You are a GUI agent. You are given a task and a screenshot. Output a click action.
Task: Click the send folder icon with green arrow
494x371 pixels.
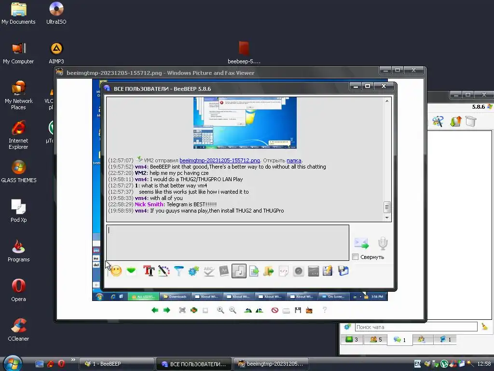269,271
